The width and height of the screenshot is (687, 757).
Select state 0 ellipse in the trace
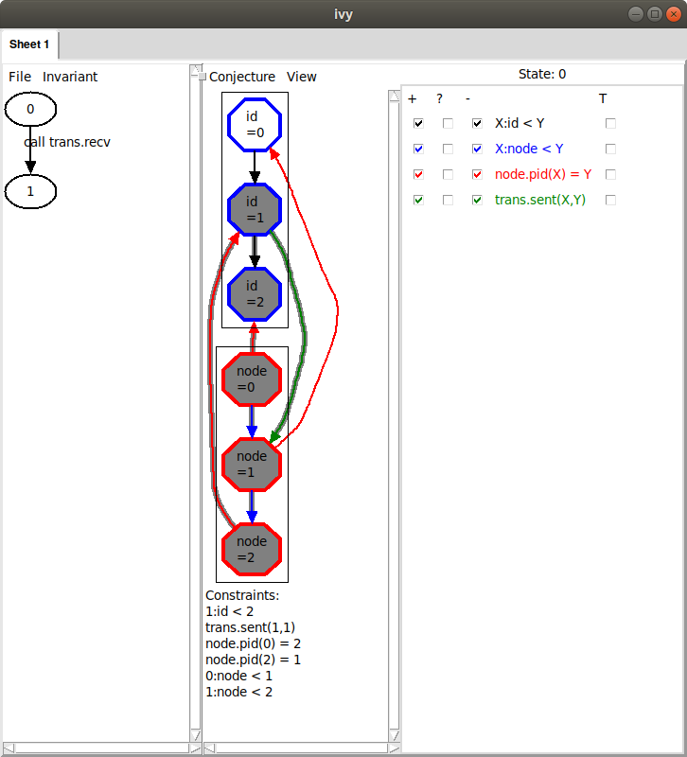(x=30, y=109)
